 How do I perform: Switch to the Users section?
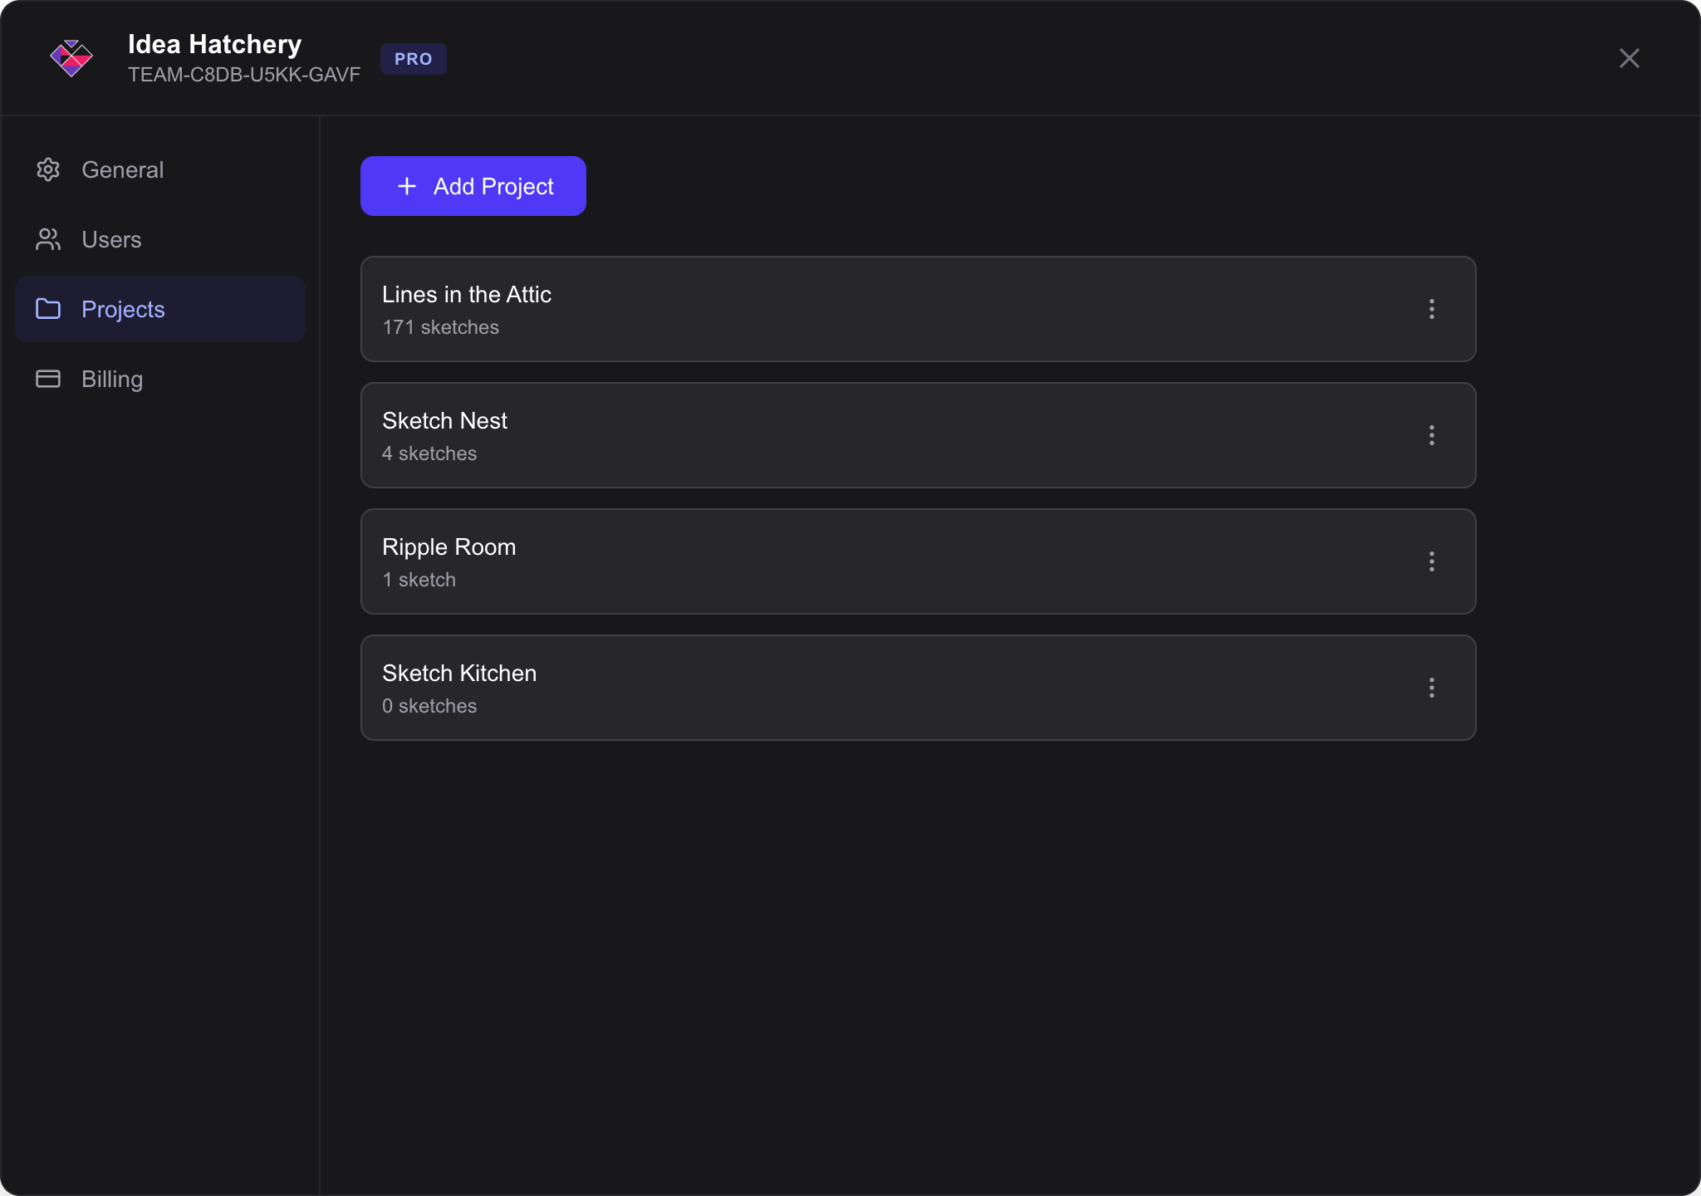(x=110, y=239)
